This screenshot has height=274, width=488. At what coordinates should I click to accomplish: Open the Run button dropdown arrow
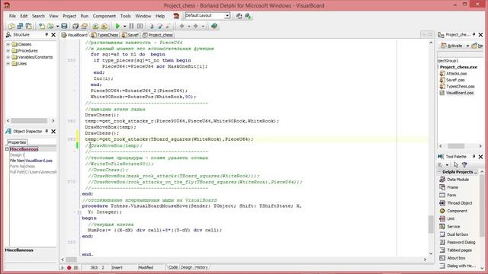pos(124,27)
